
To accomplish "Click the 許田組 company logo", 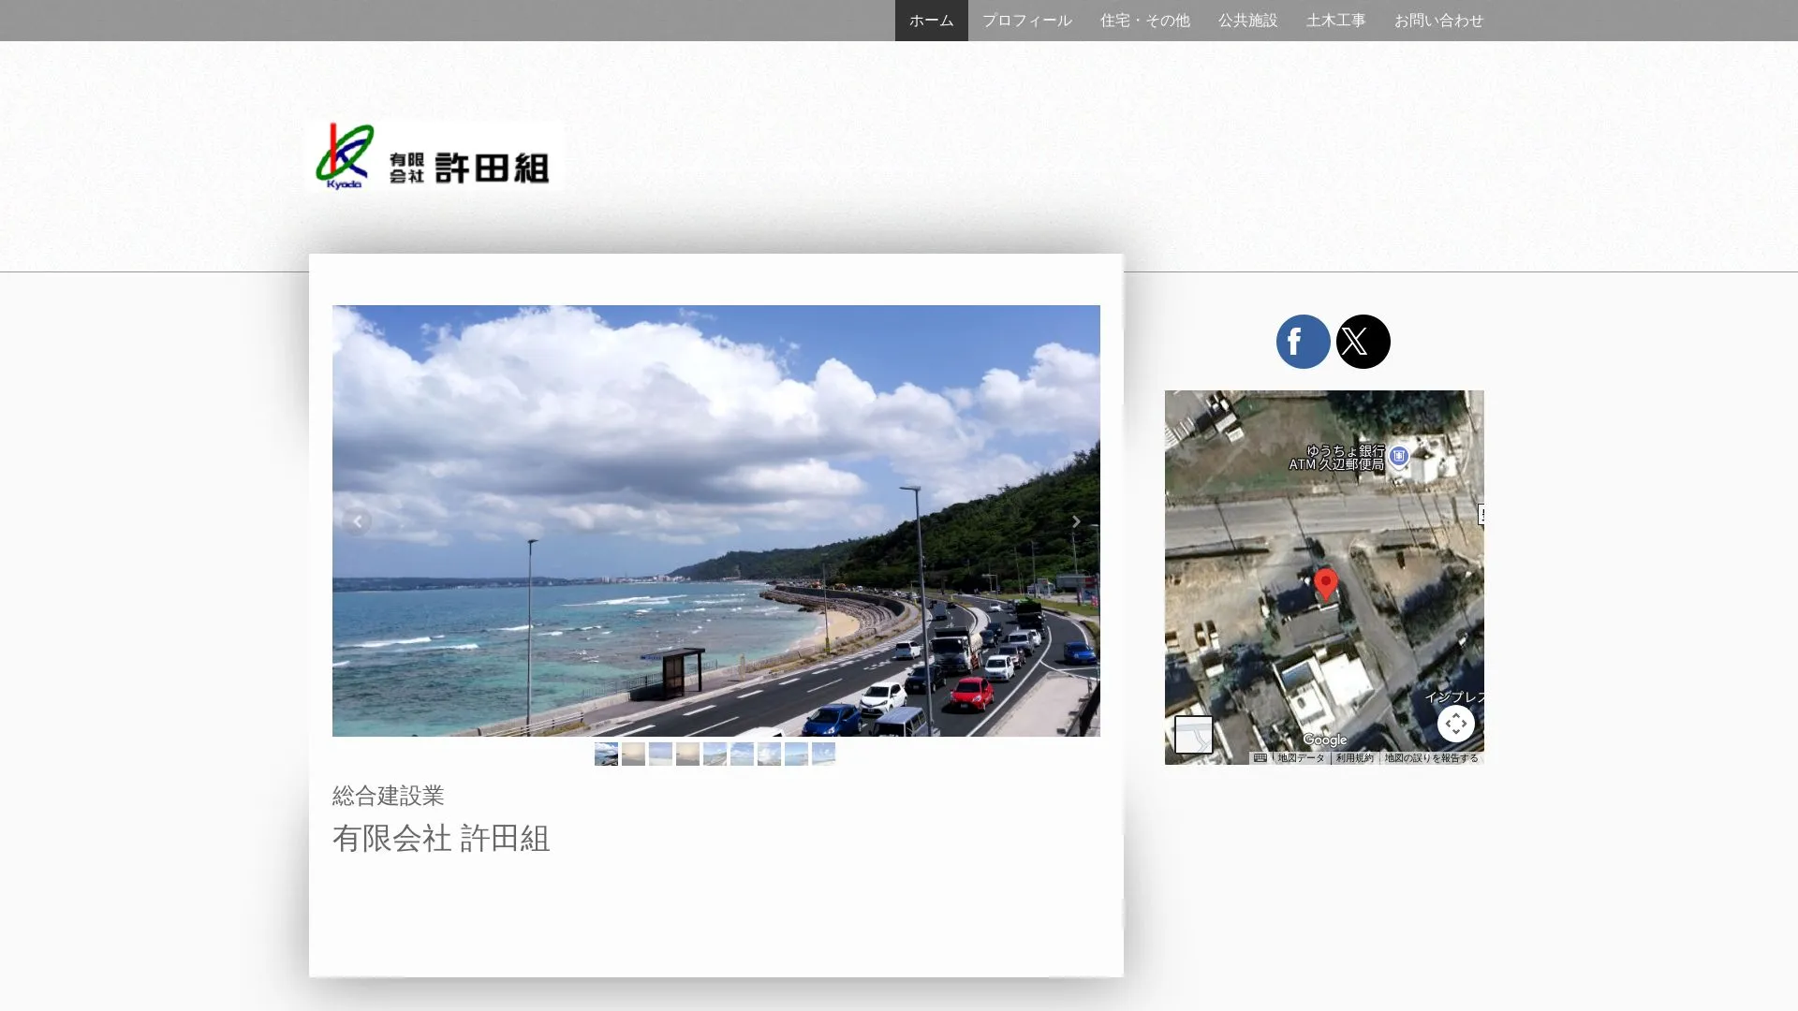I will pyautogui.click(x=435, y=155).
